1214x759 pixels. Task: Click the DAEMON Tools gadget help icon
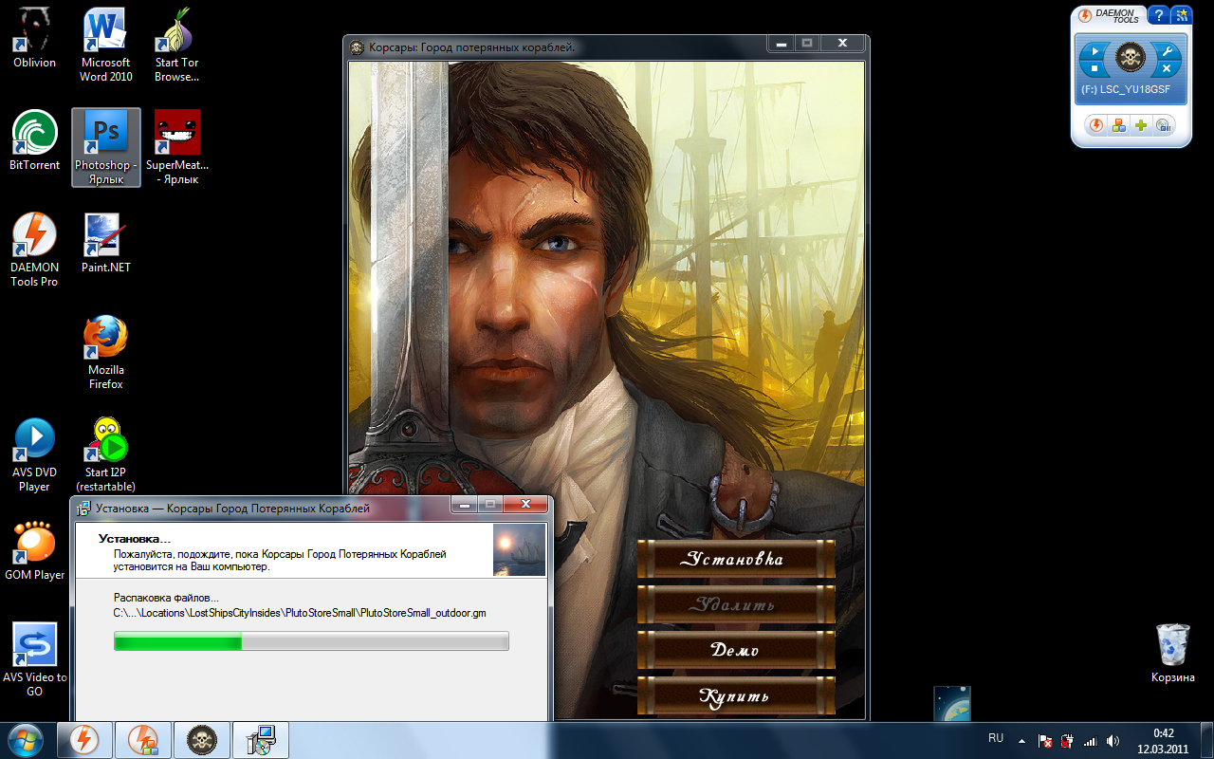(x=1159, y=15)
